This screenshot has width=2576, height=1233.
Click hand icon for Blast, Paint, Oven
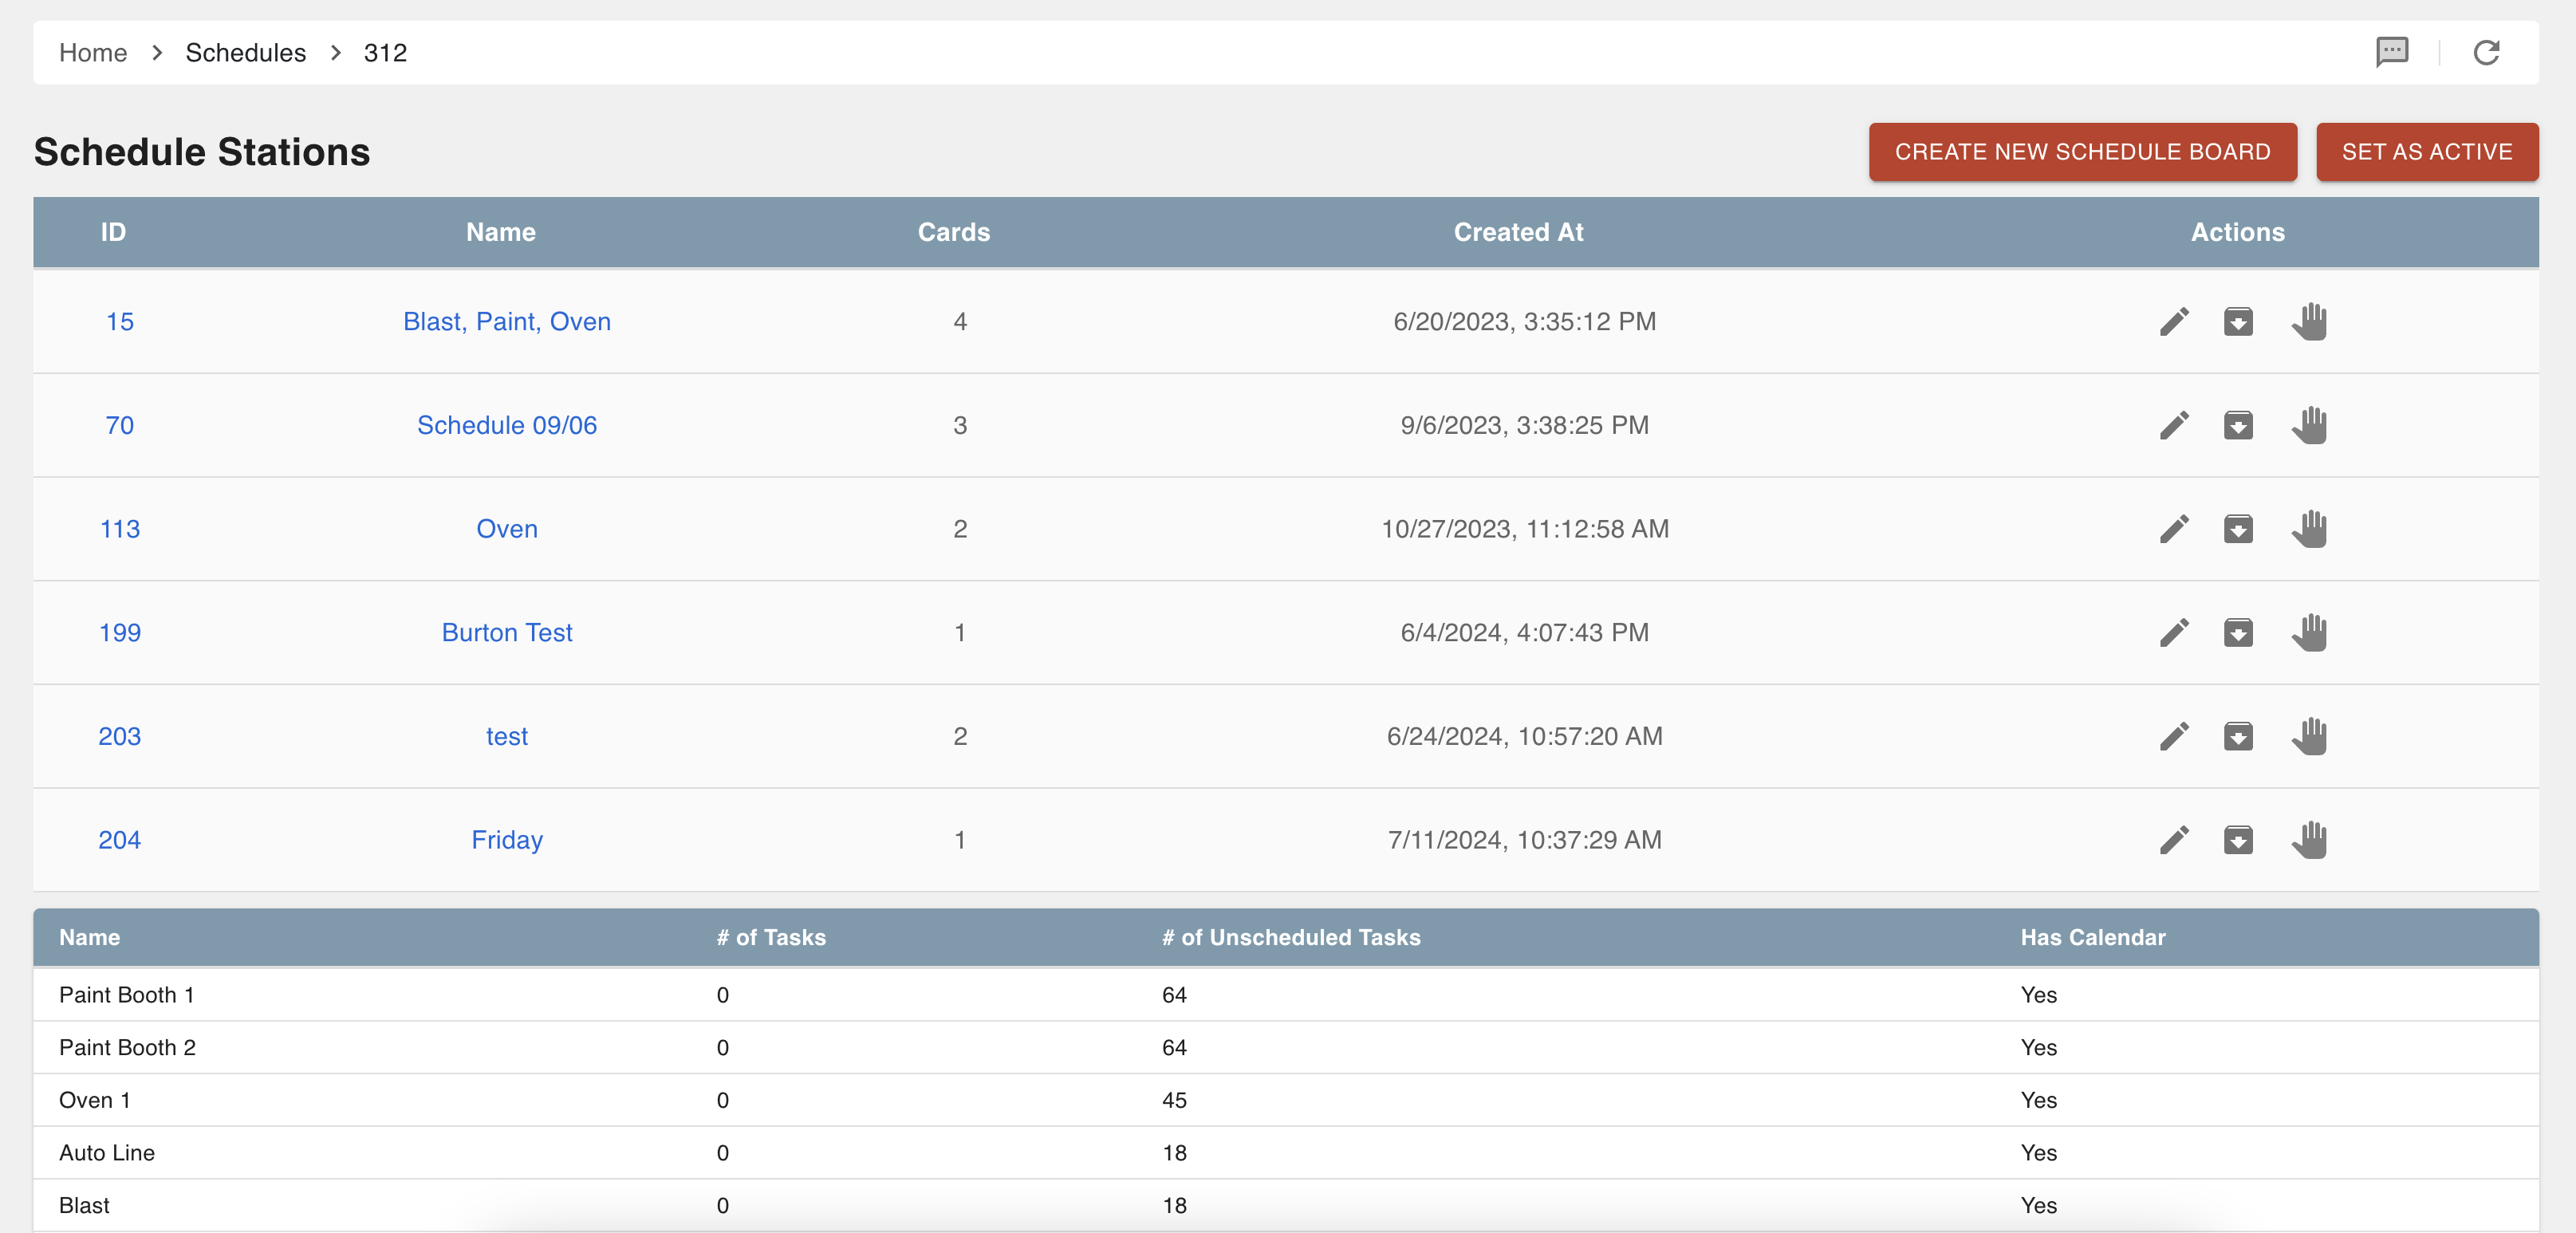pos(2309,322)
